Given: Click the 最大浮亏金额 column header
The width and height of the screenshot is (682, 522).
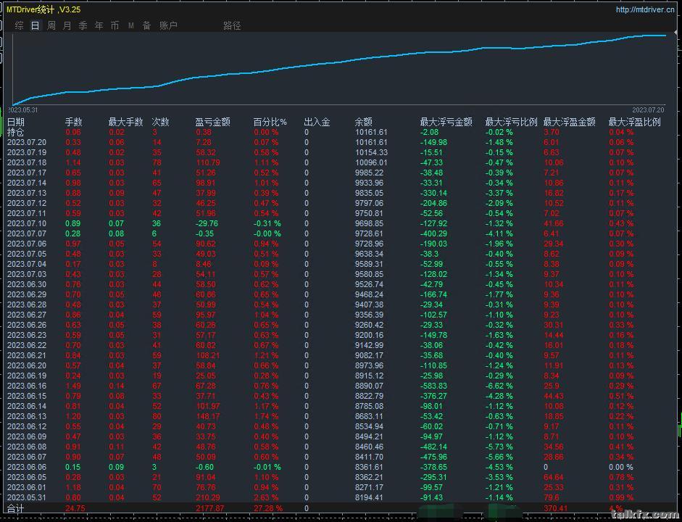Looking at the screenshot, I should (446, 122).
